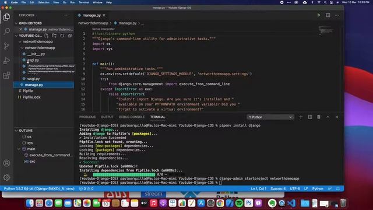Click New Folder icon in explorer header

click(54, 36)
